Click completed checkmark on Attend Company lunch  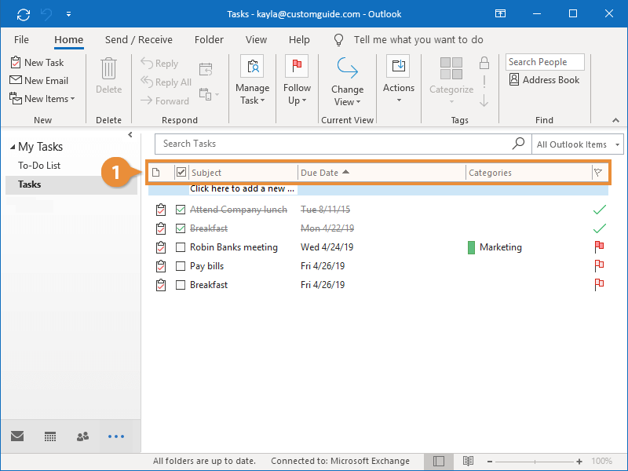tap(599, 210)
